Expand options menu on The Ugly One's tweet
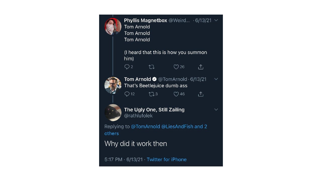The image size is (322, 181). (216, 109)
